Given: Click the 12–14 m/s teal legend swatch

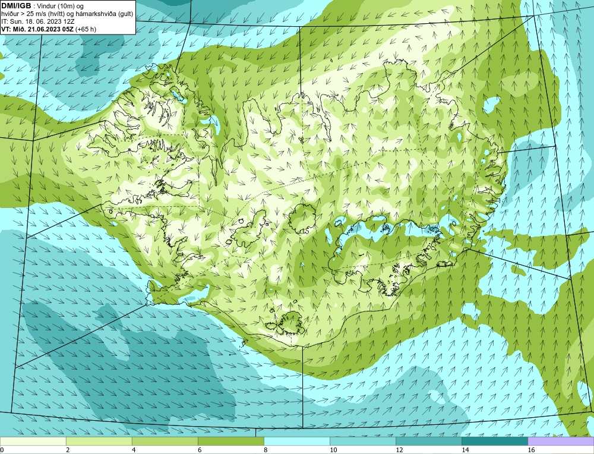Looking at the screenshot, I should (x=429, y=441).
